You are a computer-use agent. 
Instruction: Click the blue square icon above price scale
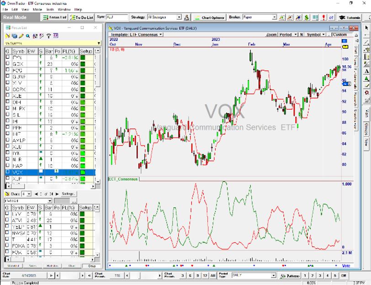pyautogui.click(x=344, y=41)
